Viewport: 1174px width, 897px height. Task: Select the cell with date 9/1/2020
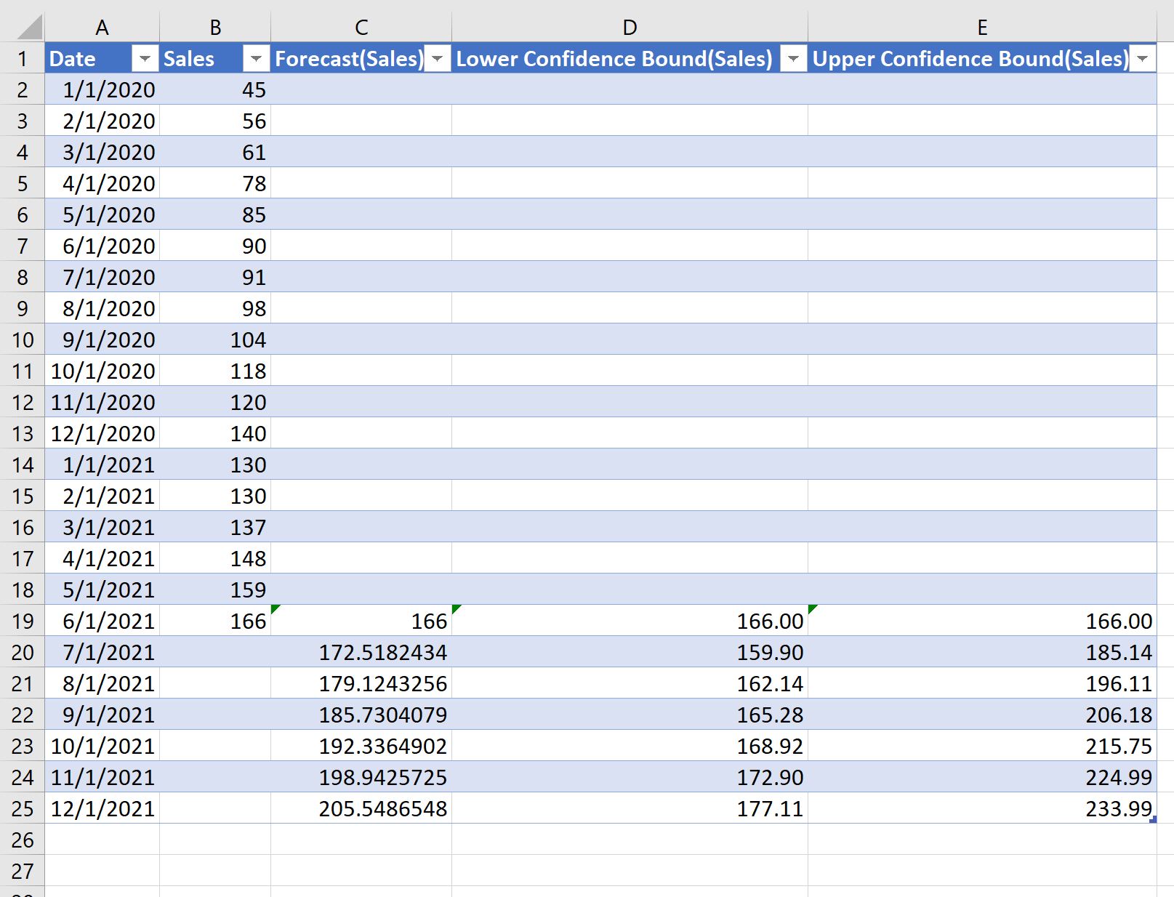(102, 340)
